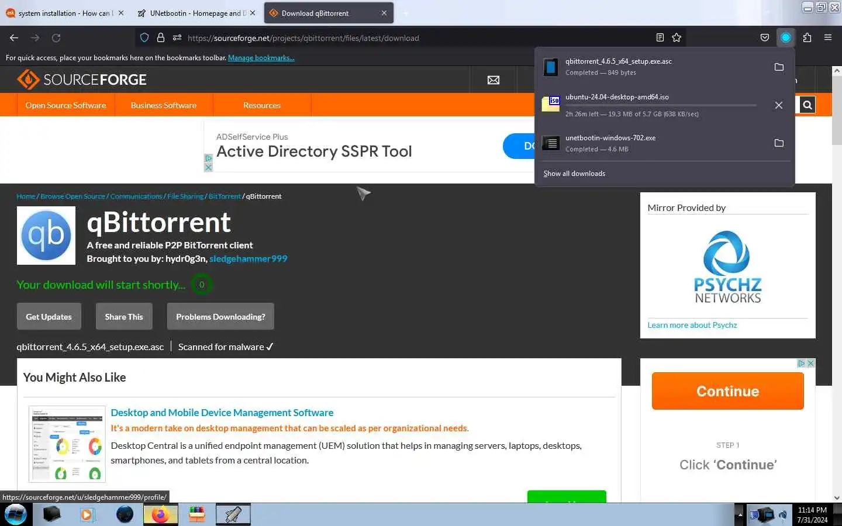Show hidden tray icons arrow
Image resolution: width=842 pixels, height=526 pixels.
point(740,515)
